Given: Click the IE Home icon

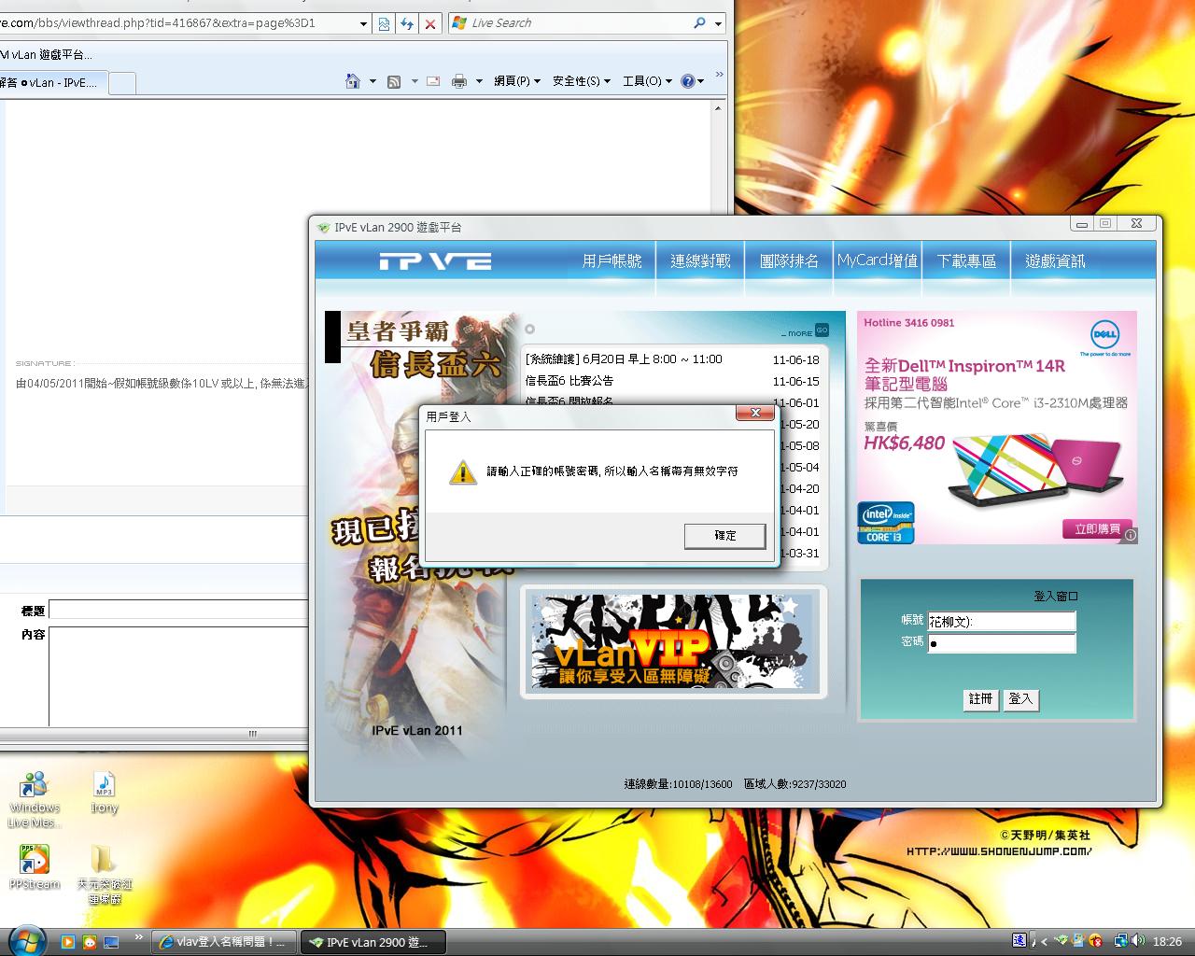Looking at the screenshot, I should click(x=353, y=81).
